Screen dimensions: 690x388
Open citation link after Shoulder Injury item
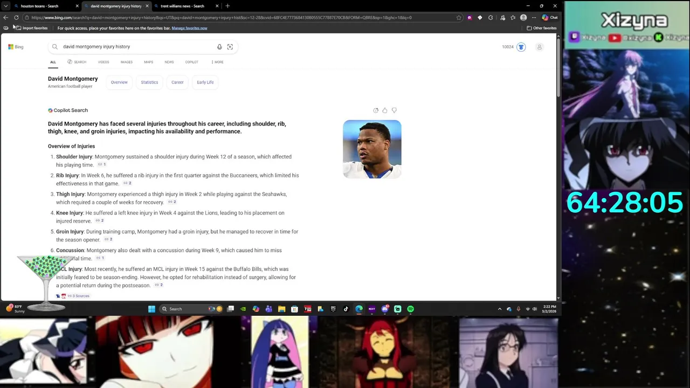pos(102,164)
